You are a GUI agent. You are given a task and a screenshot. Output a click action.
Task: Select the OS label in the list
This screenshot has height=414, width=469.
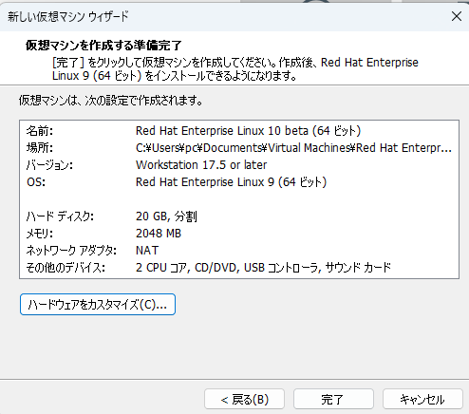(36, 182)
